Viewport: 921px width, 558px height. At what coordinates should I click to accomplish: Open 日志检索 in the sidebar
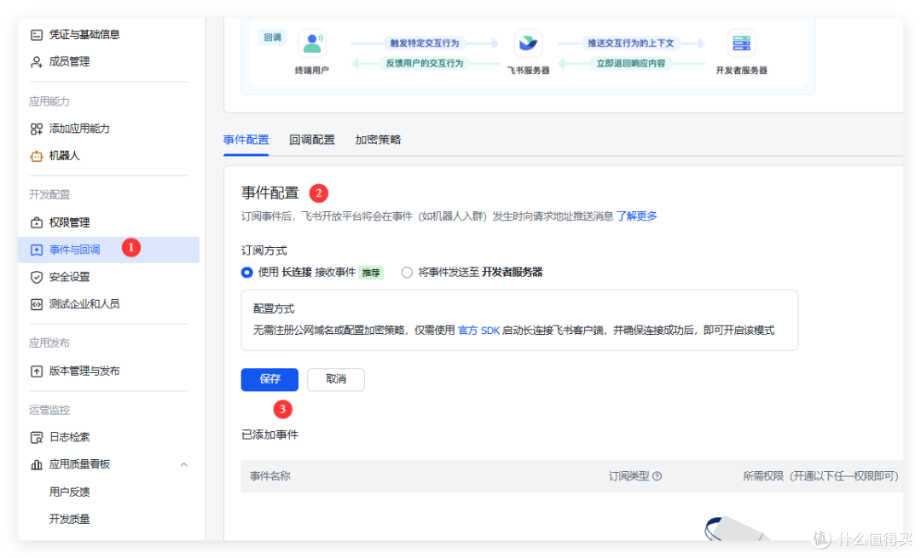point(69,437)
